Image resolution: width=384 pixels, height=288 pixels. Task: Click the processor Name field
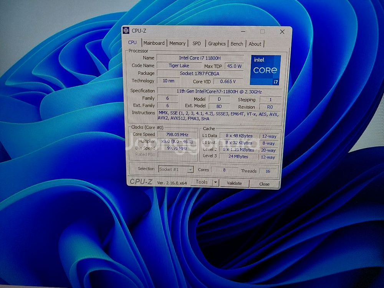pyautogui.click(x=200, y=58)
